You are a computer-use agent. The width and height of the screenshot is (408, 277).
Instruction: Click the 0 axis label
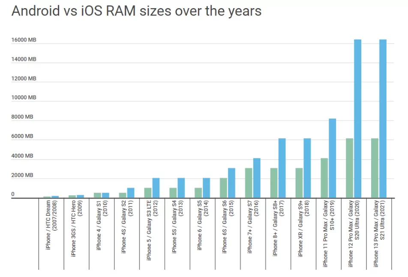(13, 194)
